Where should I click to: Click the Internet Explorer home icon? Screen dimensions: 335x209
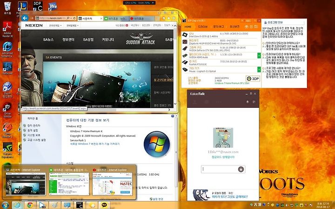click(x=164, y=18)
